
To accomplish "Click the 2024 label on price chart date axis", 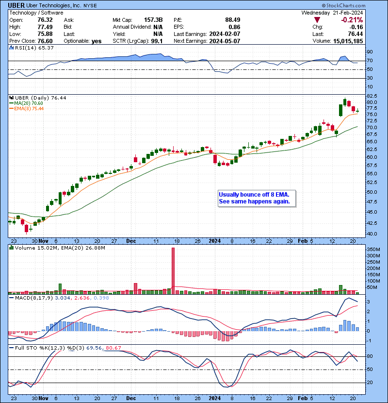I will [215, 241].
